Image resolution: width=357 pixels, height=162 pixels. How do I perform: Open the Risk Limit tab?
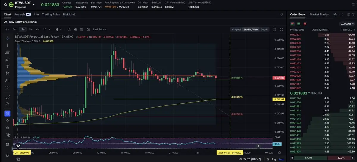click(x=69, y=14)
